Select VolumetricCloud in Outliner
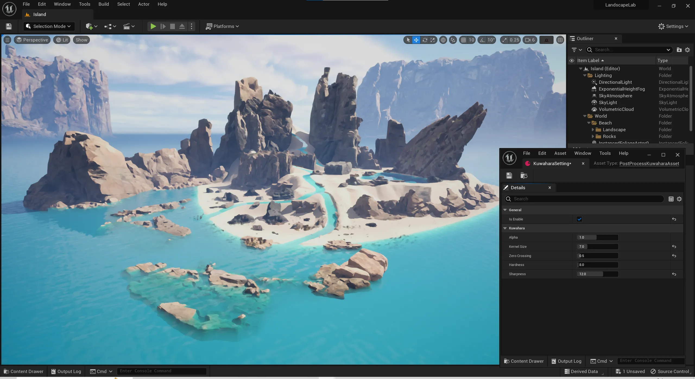 616,109
